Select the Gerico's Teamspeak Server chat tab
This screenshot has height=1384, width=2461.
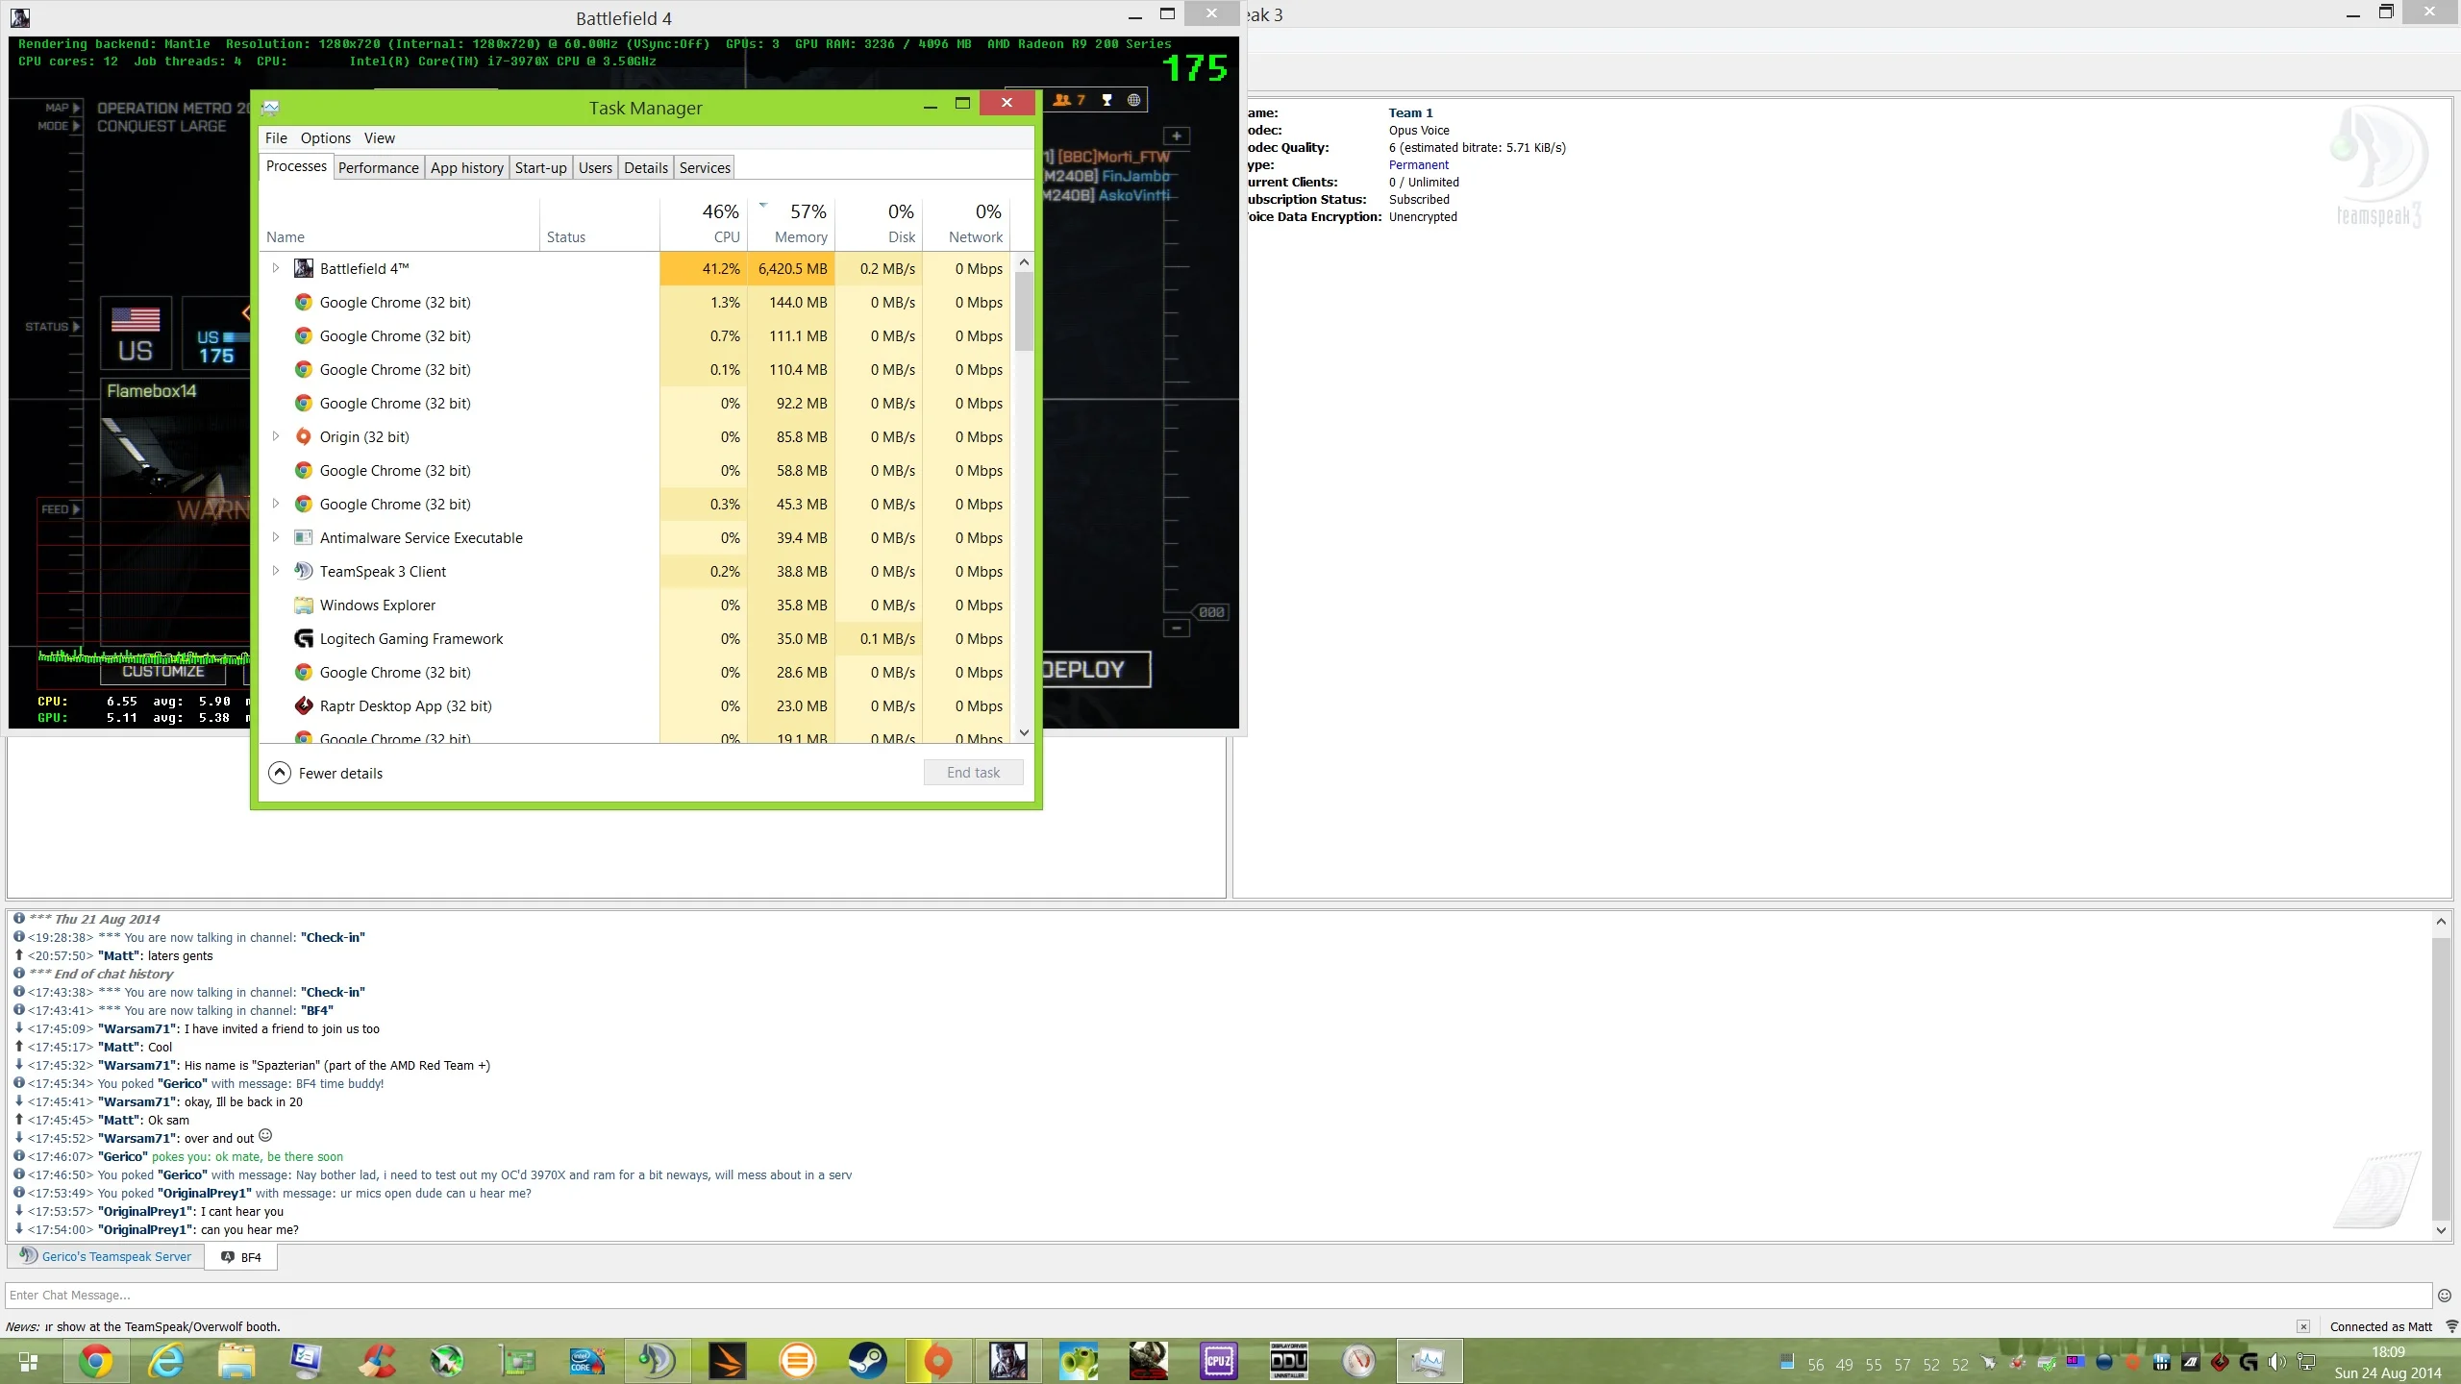[x=106, y=1256]
